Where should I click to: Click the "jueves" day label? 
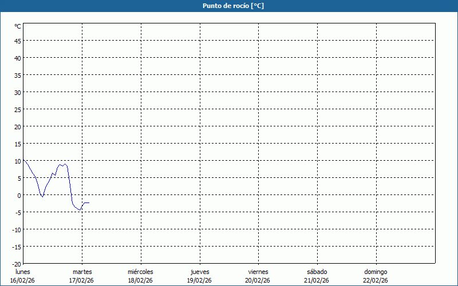click(200, 272)
